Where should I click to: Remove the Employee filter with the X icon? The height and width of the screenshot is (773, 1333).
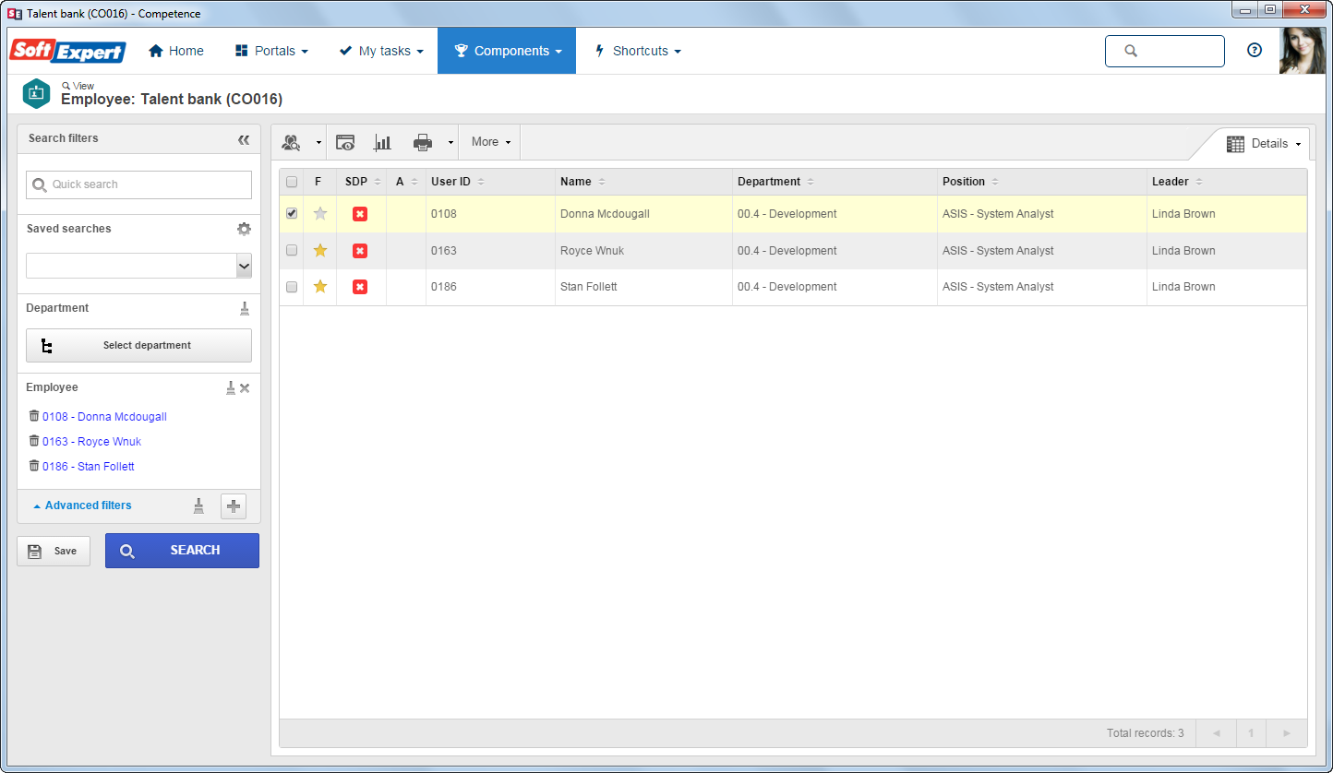[x=245, y=388]
